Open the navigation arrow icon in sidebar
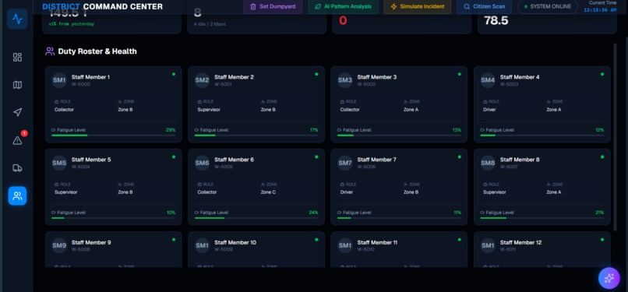This screenshot has width=628, height=292. (17, 112)
